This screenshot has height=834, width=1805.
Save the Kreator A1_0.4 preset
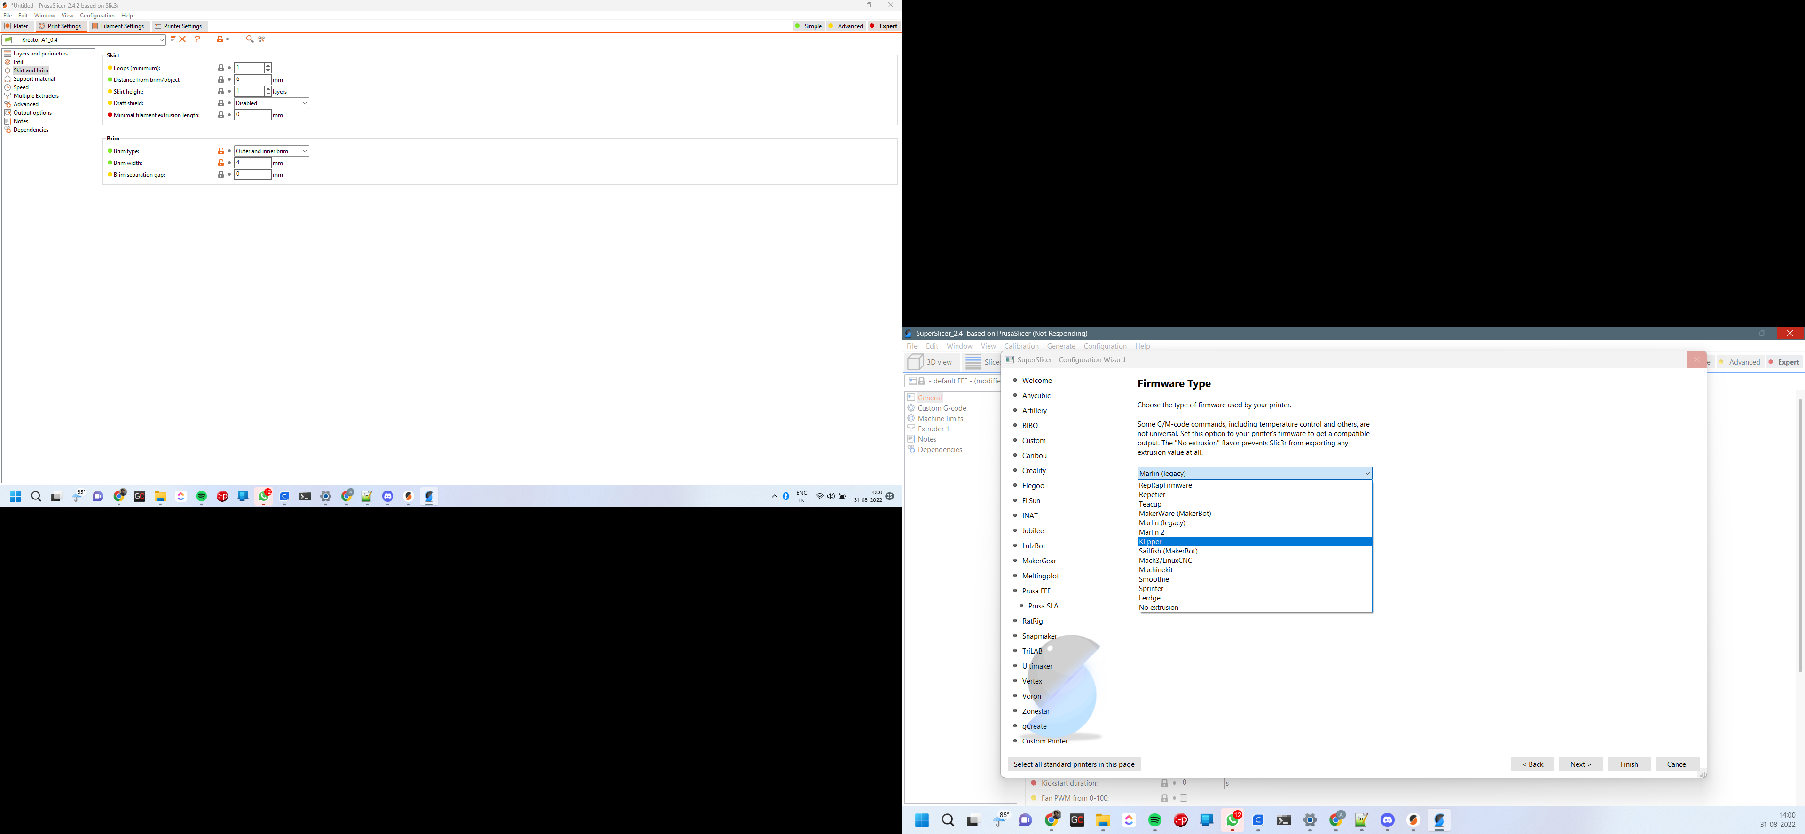click(173, 39)
